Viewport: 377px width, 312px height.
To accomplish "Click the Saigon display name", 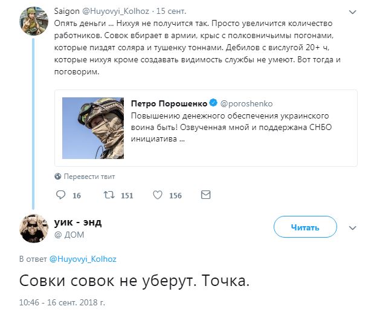I will (x=66, y=11).
